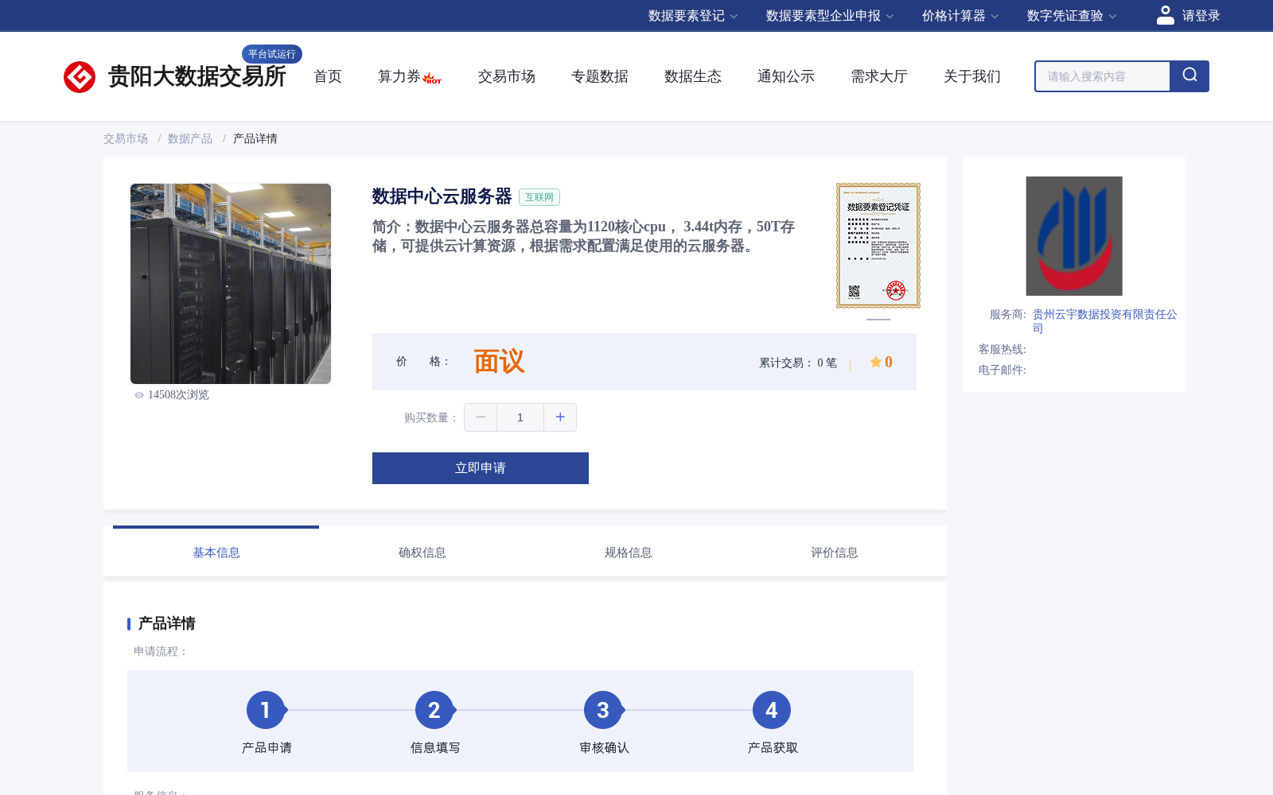
Task: Click the service provider logo image
Action: coord(1074,236)
